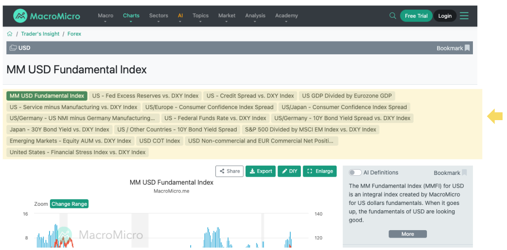Select Japan - 30Y Bond Yield vs. DXY tab
This screenshot has width=507, height=250.
click(59, 129)
